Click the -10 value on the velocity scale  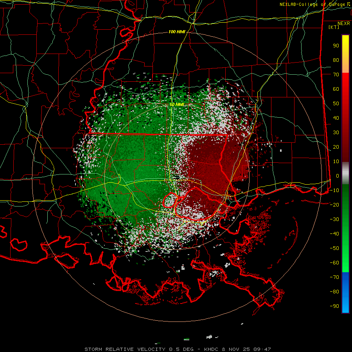click(334, 190)
